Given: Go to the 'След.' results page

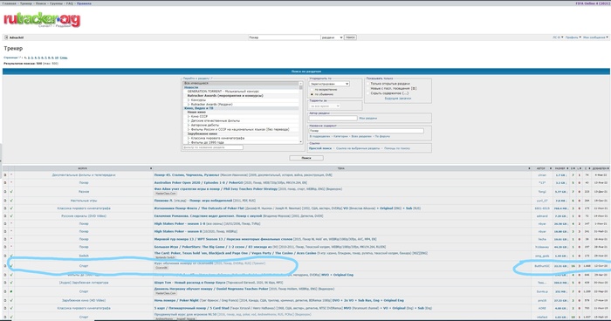Looking at the screenshot, I should [x=64, y=58].
